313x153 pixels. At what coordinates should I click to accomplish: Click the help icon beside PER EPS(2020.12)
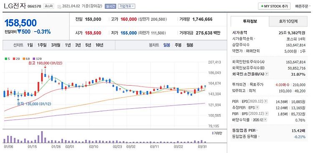coord(265,102)
